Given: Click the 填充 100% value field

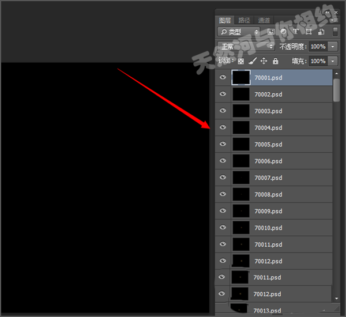Looking at the screenshot, I should (x=318, y=61).
